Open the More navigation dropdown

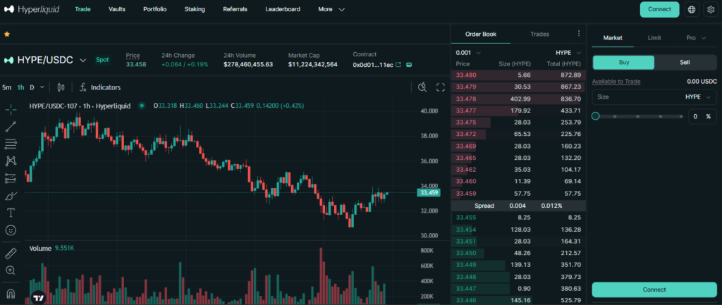[331, 10]
